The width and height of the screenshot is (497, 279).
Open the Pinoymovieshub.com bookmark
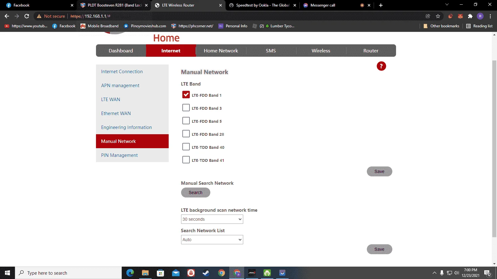(145, 26)
